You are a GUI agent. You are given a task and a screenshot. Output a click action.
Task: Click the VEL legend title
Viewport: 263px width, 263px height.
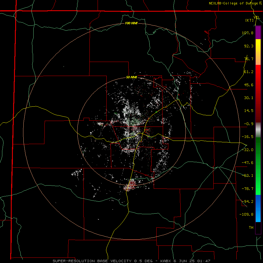tap(257, 18)
